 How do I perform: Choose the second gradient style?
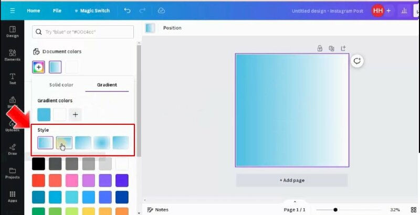pos(64,143)
